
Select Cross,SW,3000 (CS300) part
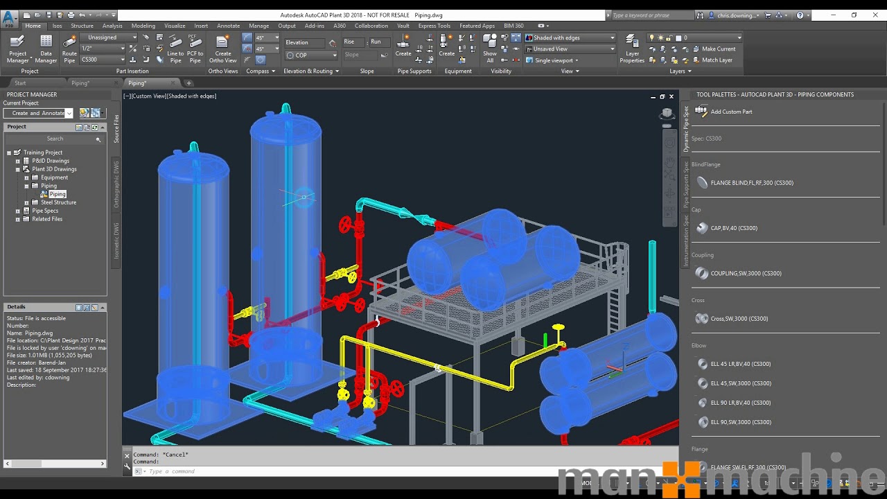[x=733, y=319]
